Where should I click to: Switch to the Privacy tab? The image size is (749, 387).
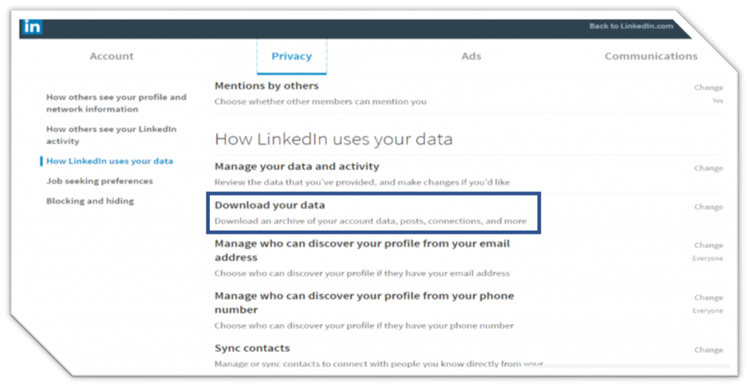[x=291, y=56]
